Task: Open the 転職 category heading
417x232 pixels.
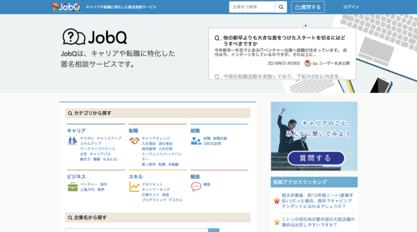Action: pos(133,131)
